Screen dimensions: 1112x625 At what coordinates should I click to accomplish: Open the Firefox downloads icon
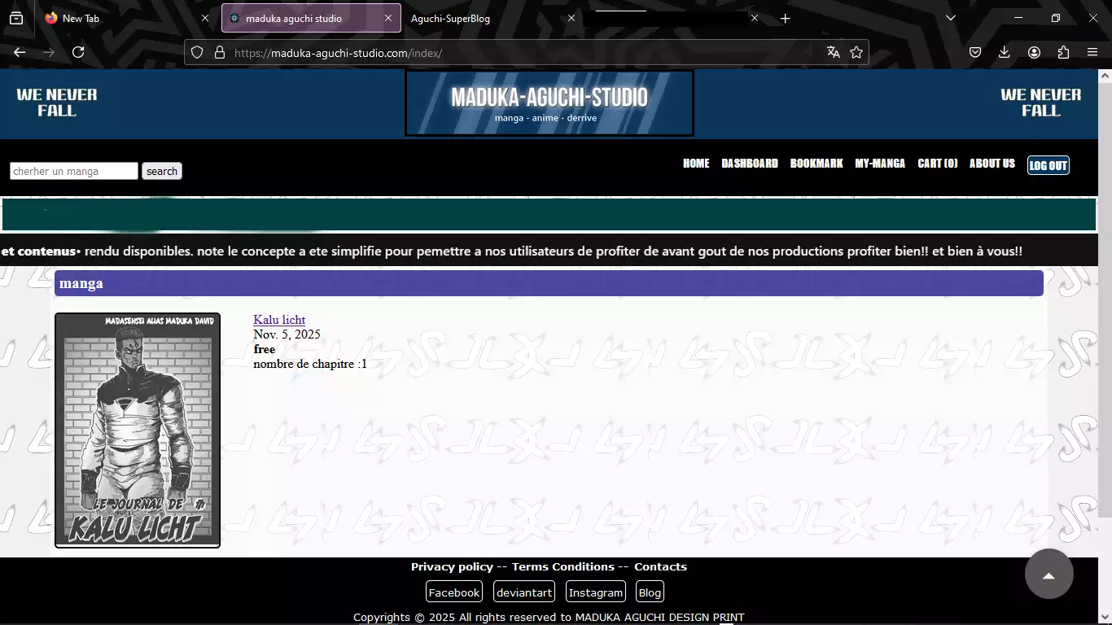coord(1004,52)
